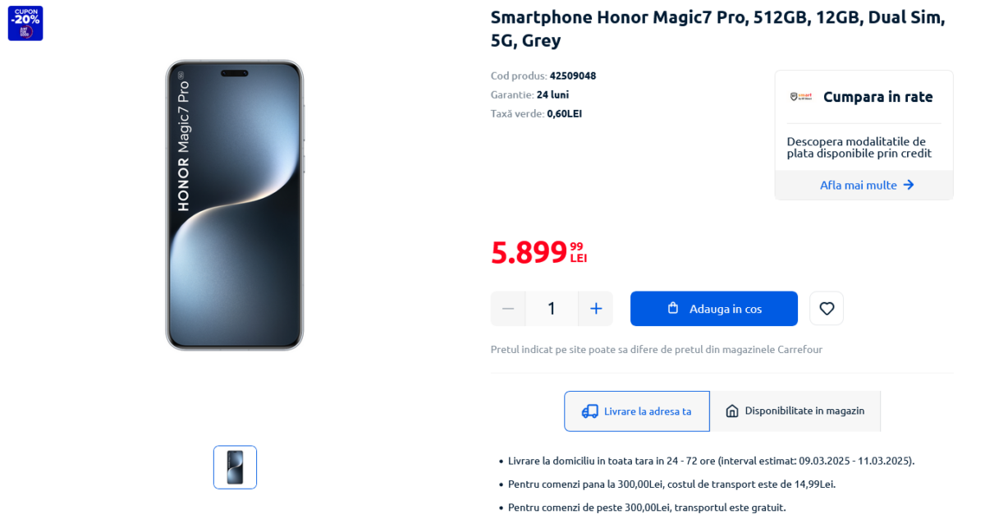
Task: Click the heart wishlist icon
Action: [x=827, y=309]
